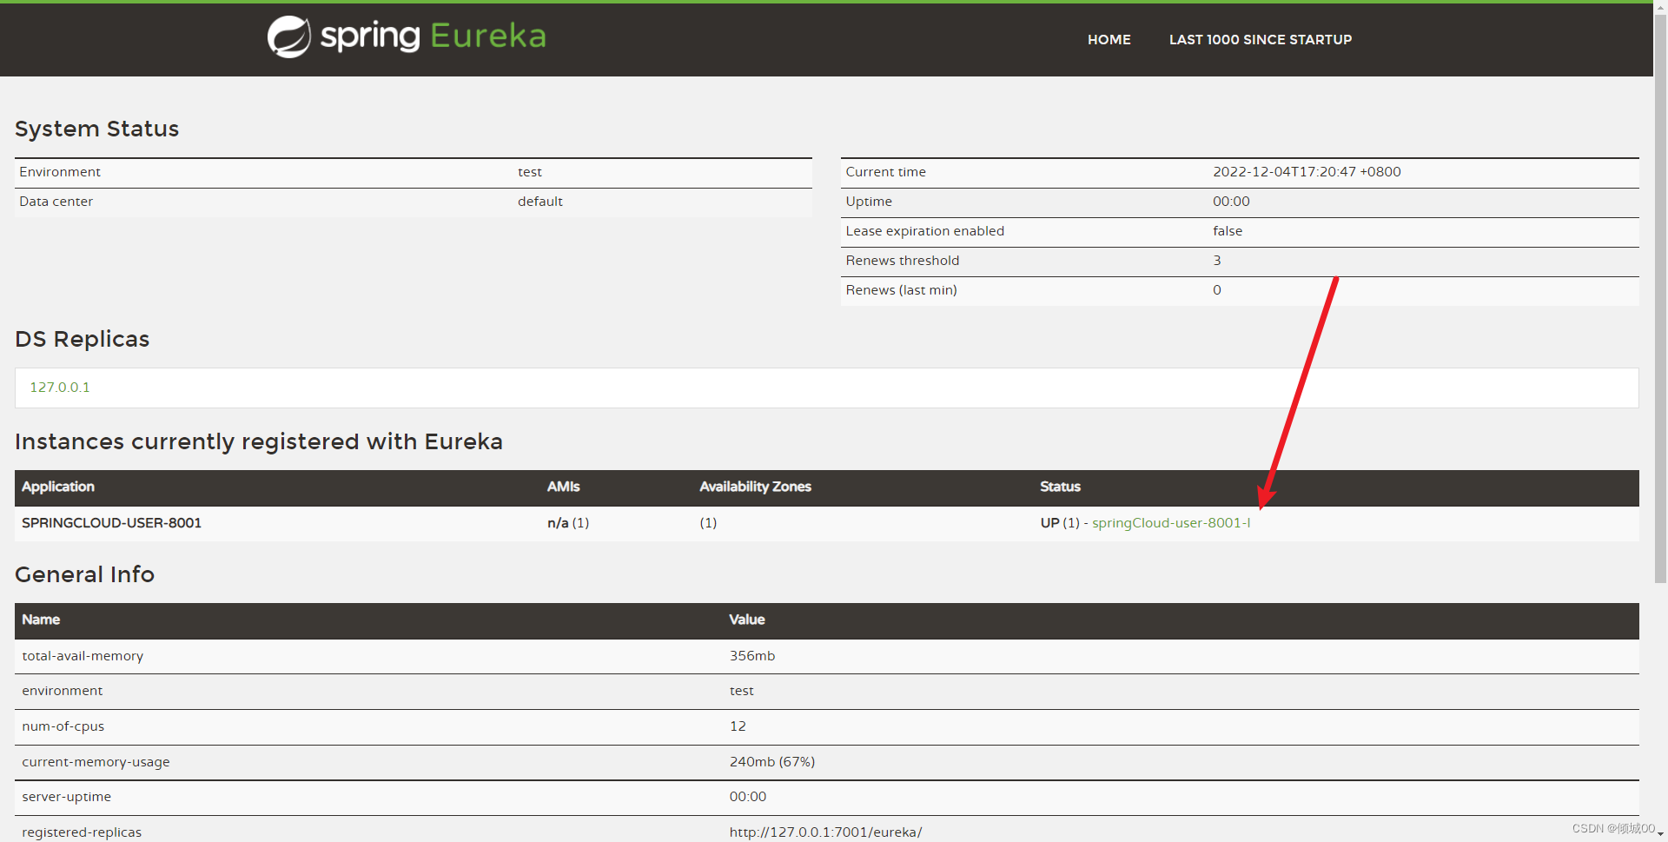Click the registered-replicas row name
The image size is (1668, 842).
(x=82, y=832)
